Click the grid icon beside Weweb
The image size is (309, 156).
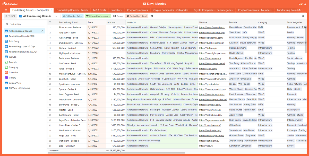coord(6,57)
